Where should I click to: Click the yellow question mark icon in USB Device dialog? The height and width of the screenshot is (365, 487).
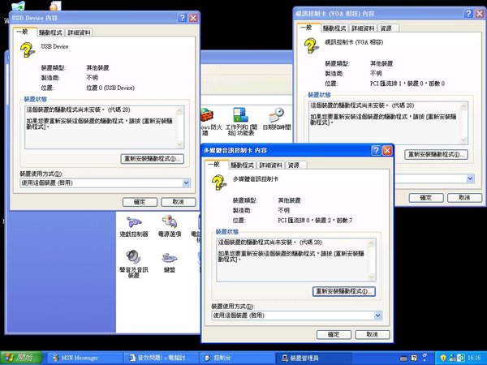(28, 50)
